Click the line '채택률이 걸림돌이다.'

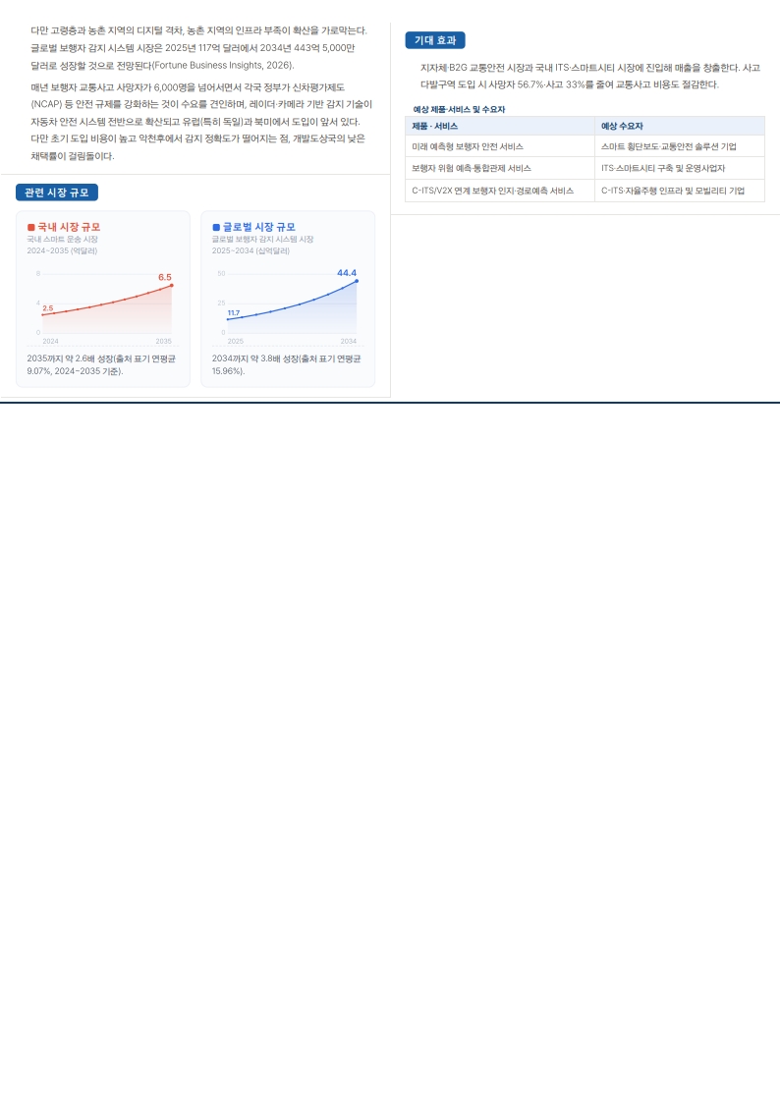point(73,156)
